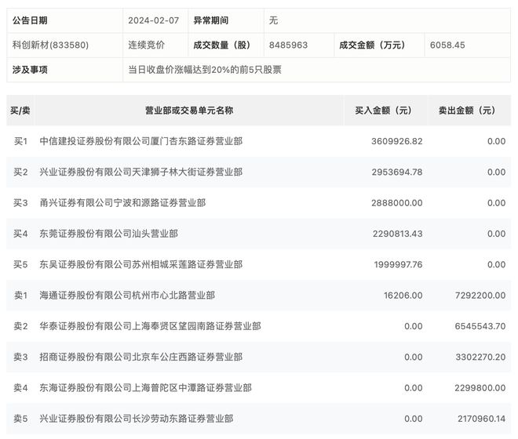Click 东吴证券苏州相城采莲路证券营业部 row name
Screen dimensions: 518x439
point(141,264)
